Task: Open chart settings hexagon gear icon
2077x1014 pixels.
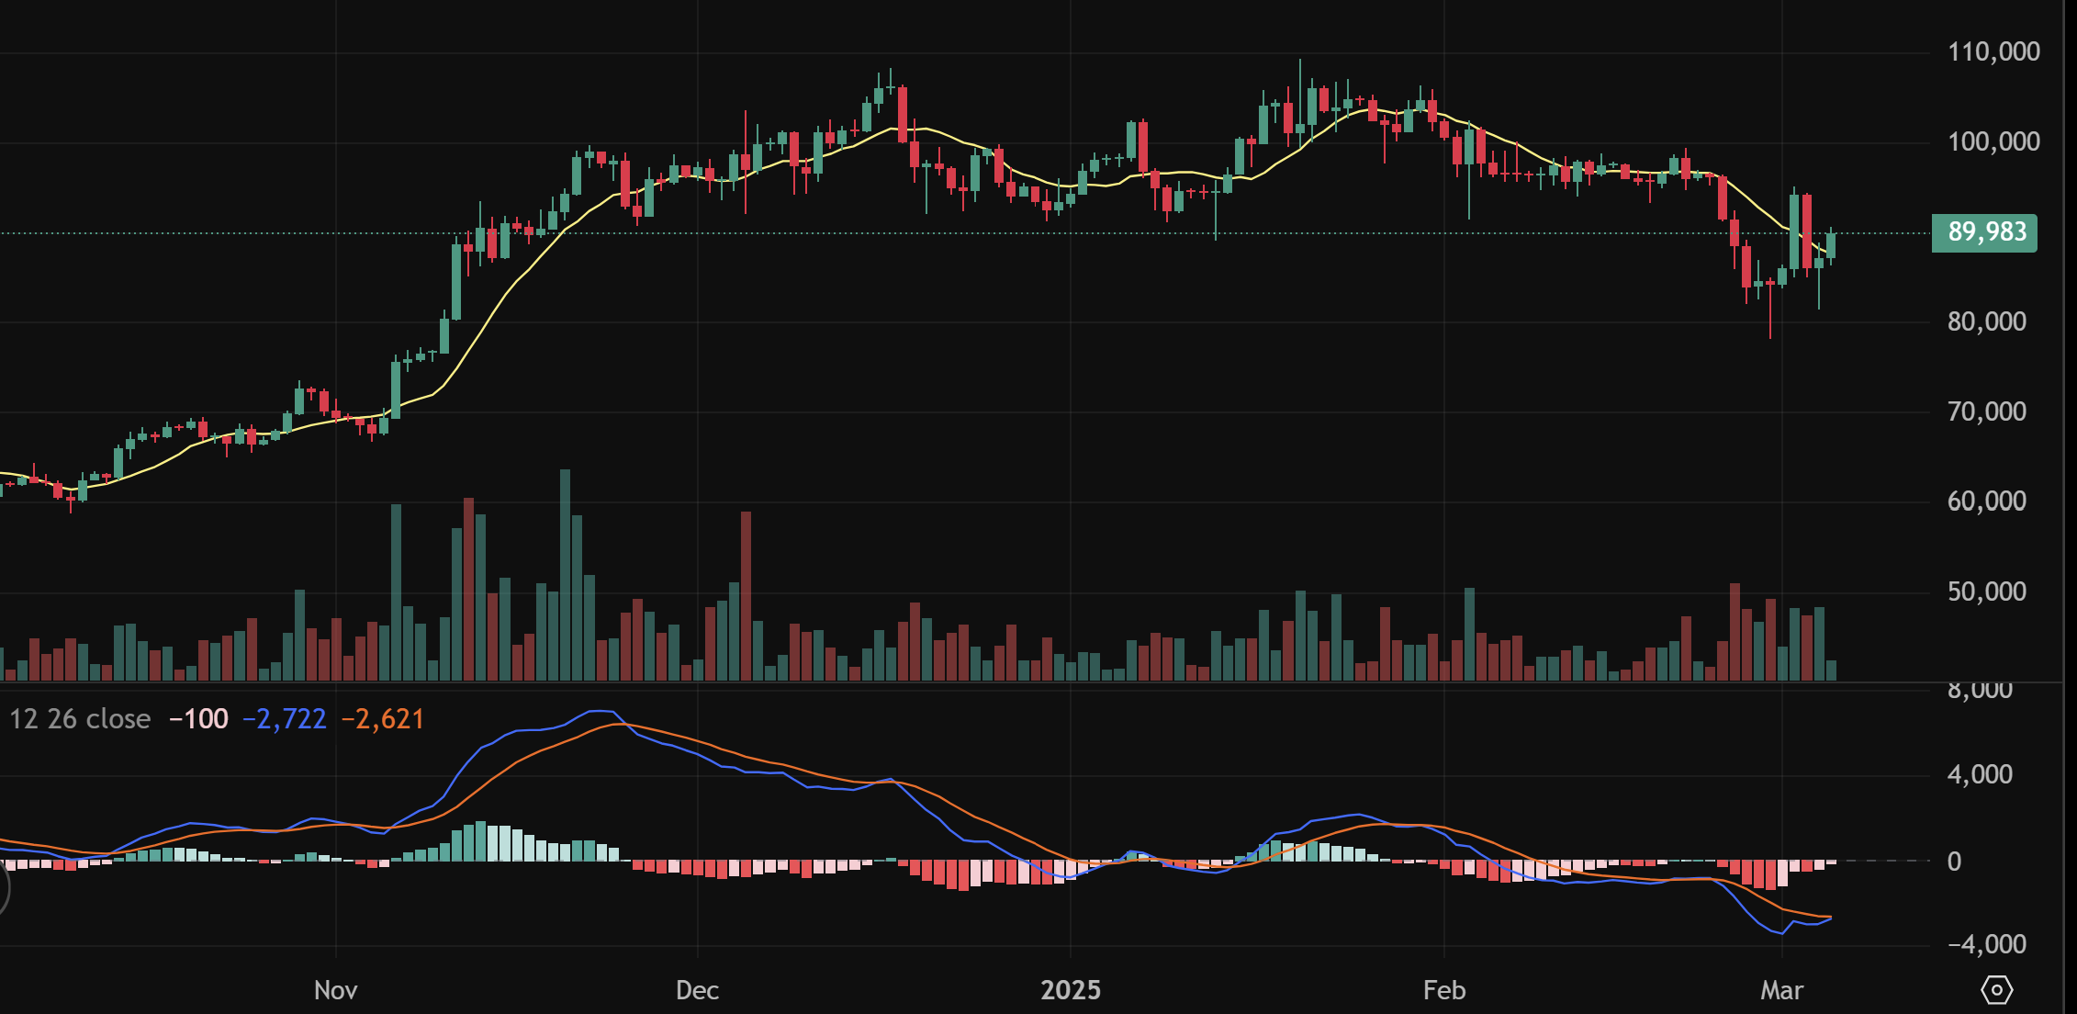Action: click(1996, 990)
